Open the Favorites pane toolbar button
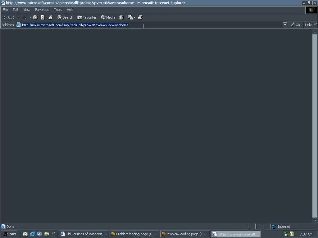318x238 pixels. (x=87, y=17)
